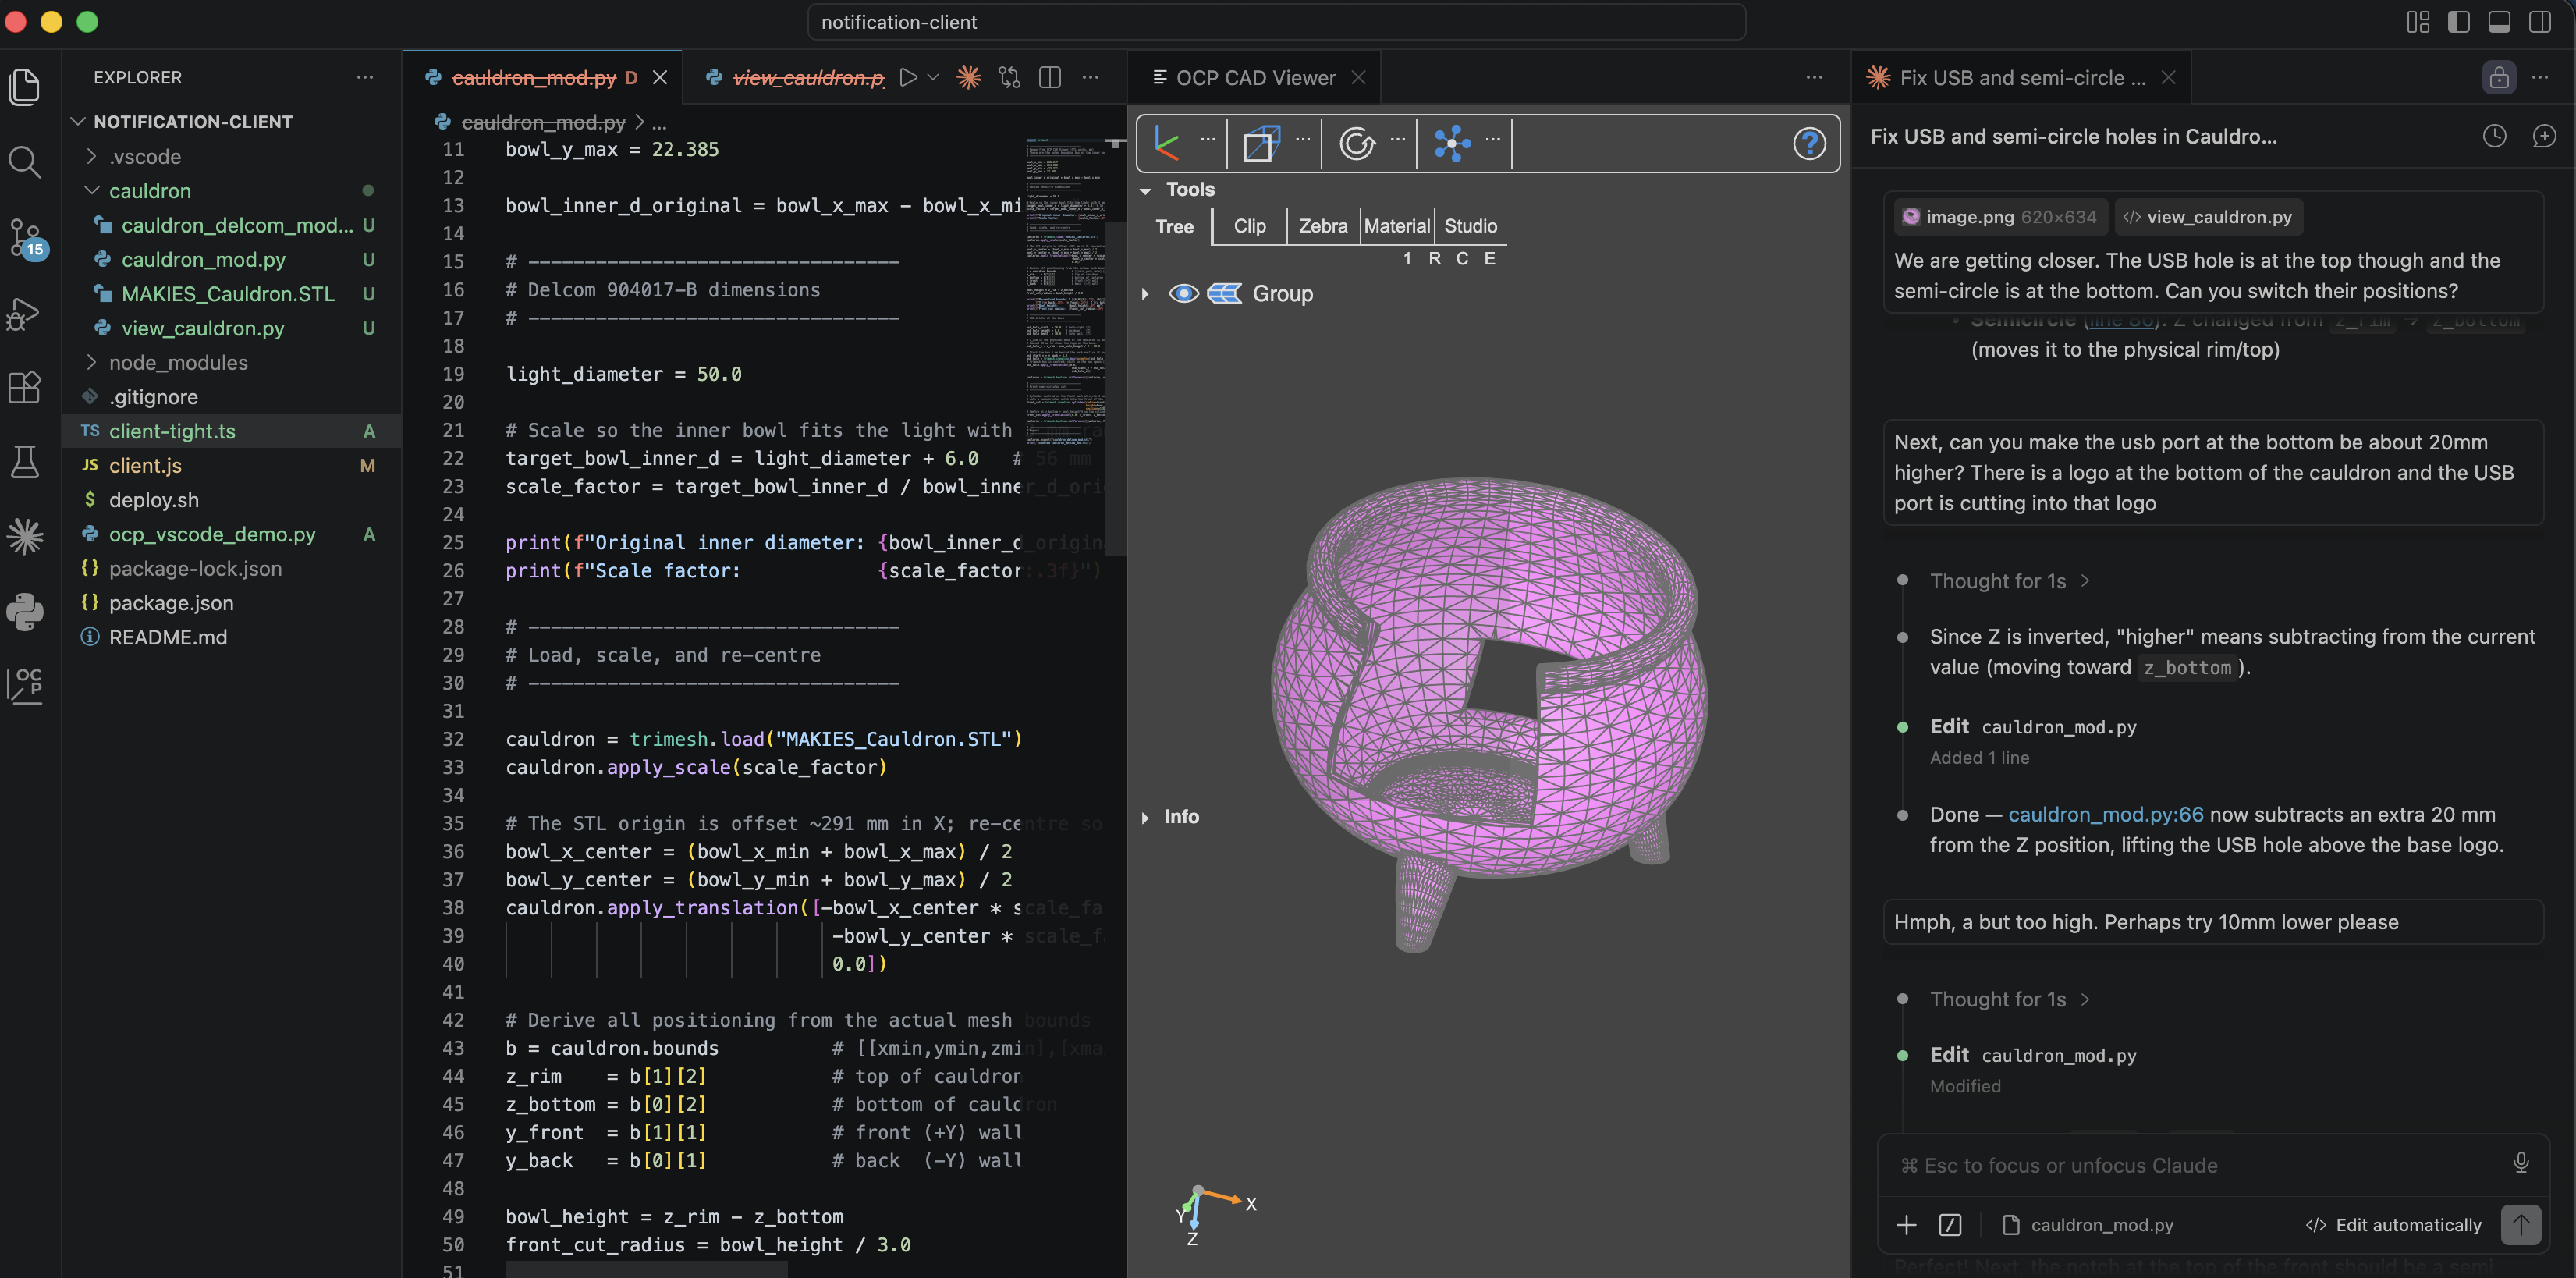Click the microphone icon in Claude input
Screen dimensions: 2576x1278
tap(2521, 1163)
